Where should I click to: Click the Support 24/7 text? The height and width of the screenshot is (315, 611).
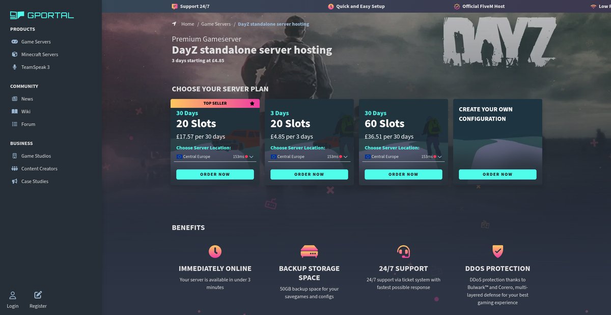195,7
